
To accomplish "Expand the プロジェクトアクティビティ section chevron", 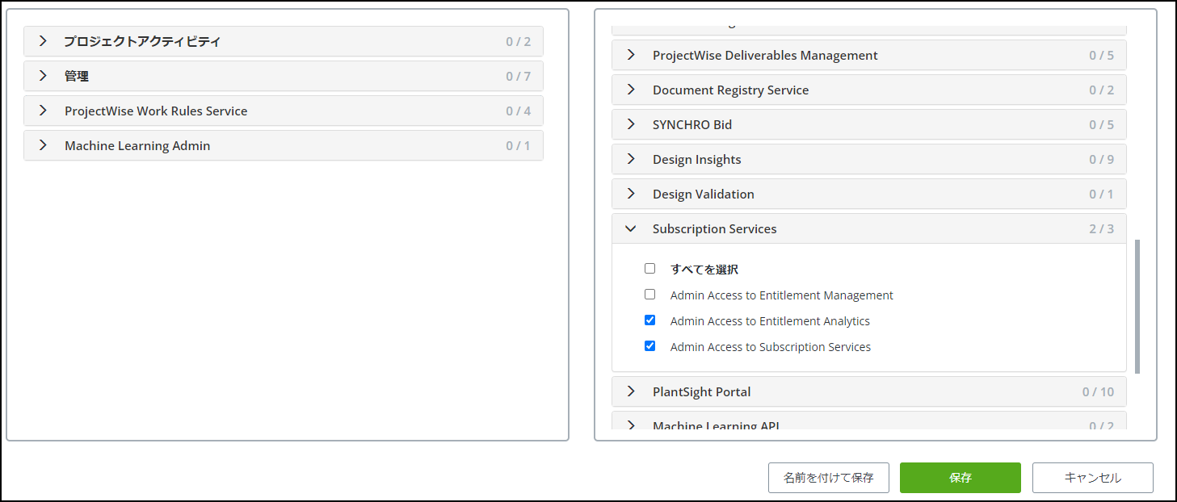I will pos(43,41).
